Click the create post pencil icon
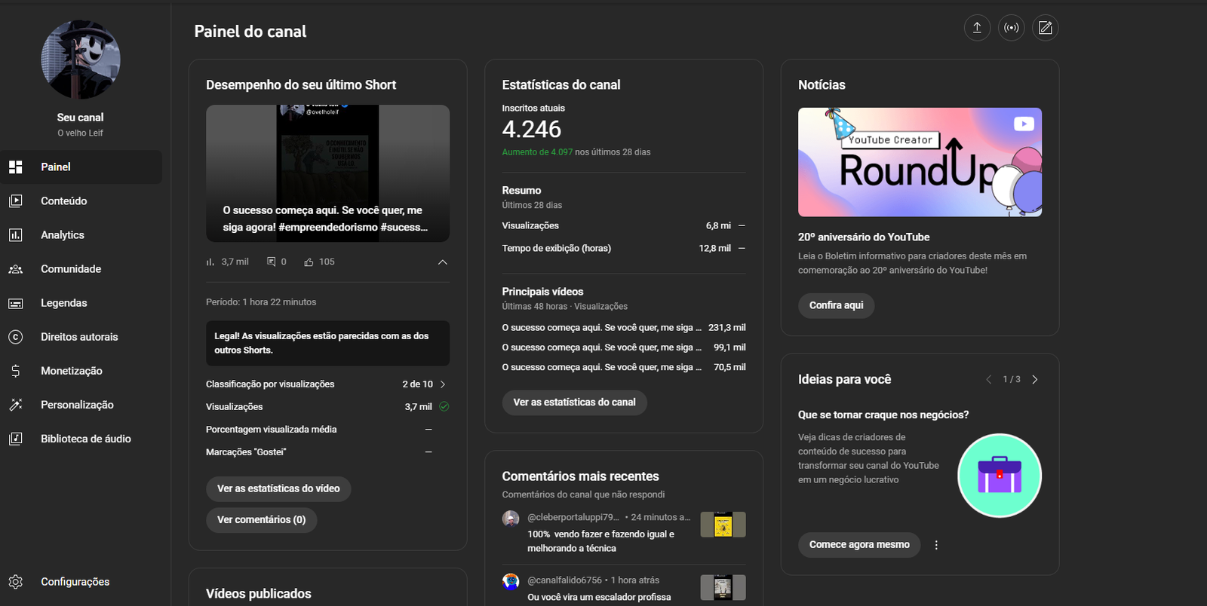The height and width of the screenshot is (606, 1207). [1045, 28]
